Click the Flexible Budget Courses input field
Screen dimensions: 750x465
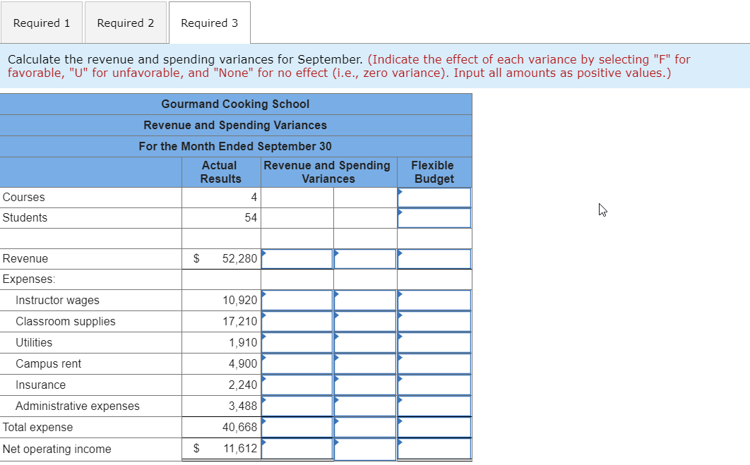tap(434, 198)
